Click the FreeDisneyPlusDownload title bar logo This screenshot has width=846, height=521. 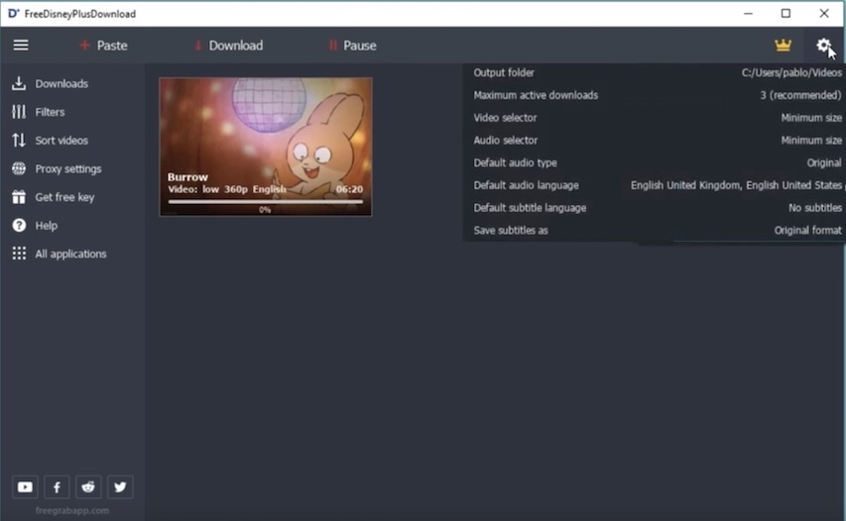click(x=13, y=14)
